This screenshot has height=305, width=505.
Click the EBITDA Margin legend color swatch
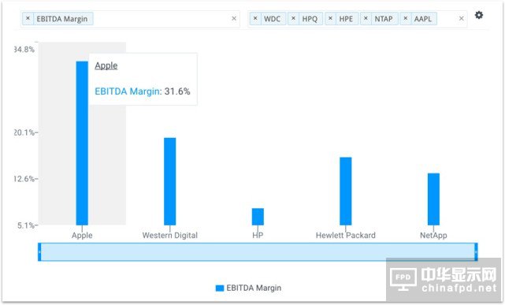point(219,288)
